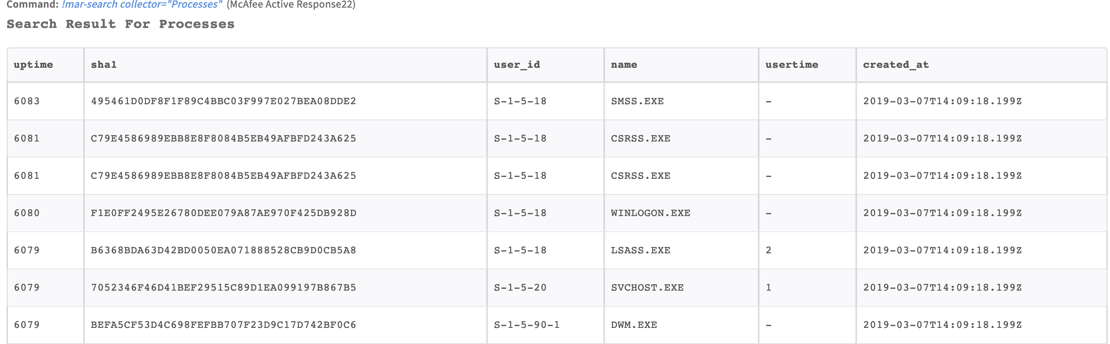Click the Search Result For Processes heading
The image size is (1110, 344).
[121, 25]
